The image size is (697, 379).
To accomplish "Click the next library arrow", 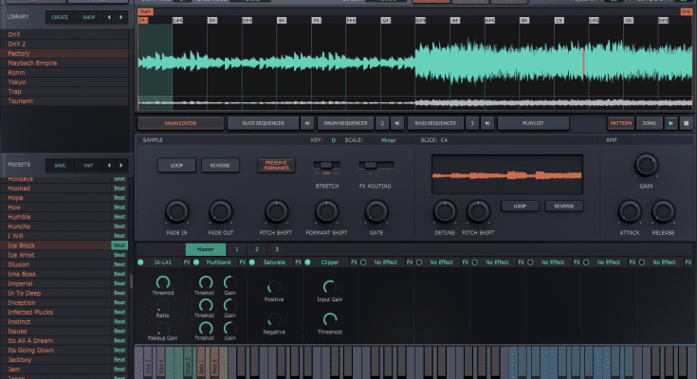I will pyautogui.click(x=121, y=17).
